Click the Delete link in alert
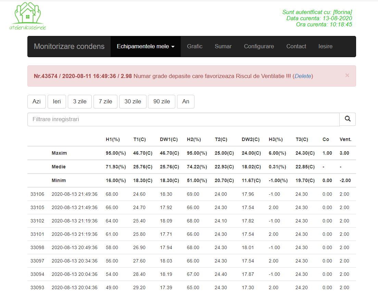 tap(303, 76)
